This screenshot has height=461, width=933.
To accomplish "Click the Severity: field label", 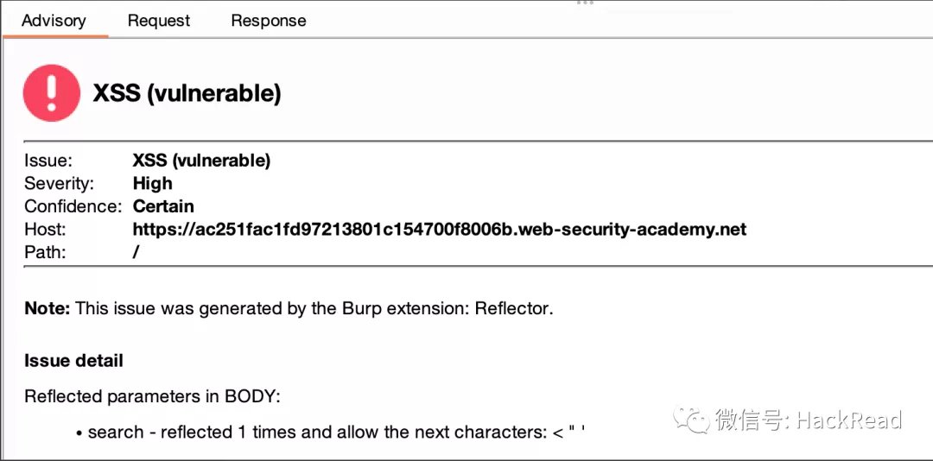I will (x=59, y=183).
